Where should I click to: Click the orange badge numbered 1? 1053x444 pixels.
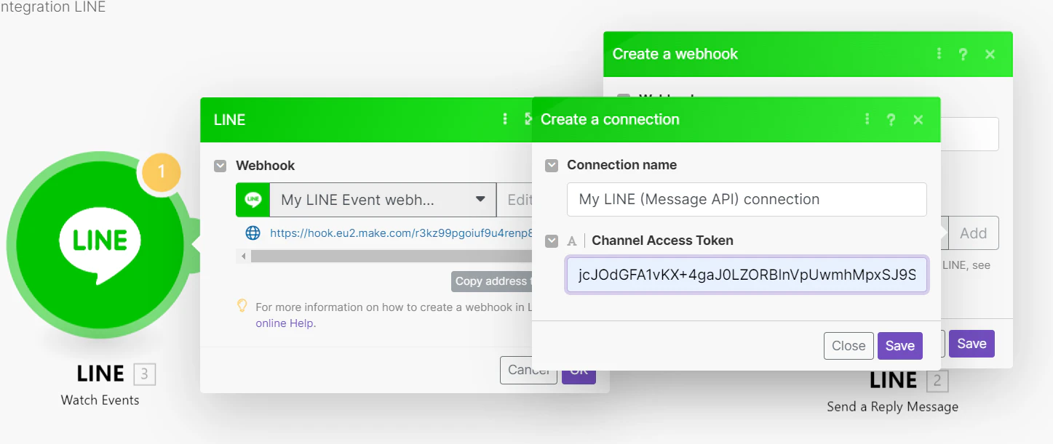click(x=161, y=172)
